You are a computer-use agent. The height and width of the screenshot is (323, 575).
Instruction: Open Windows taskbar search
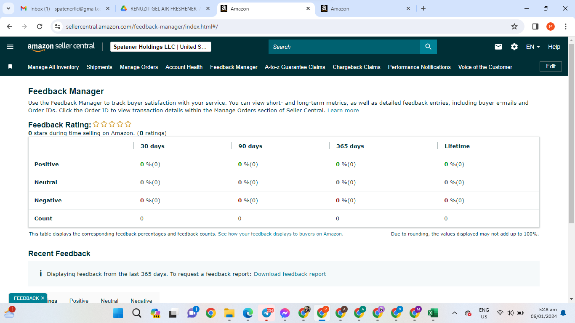point(137,313)
